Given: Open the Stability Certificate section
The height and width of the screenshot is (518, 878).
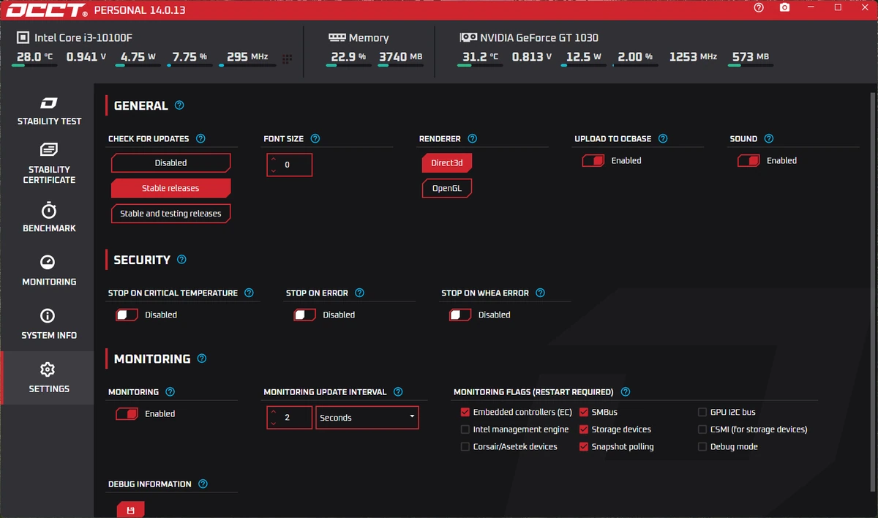Looking at the screenshot, I should coord(49,164).
